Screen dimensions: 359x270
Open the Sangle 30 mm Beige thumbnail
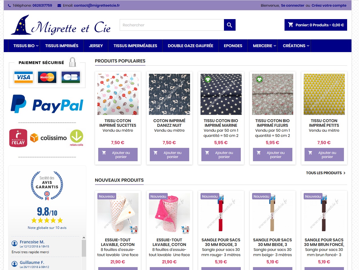point(273,214)
